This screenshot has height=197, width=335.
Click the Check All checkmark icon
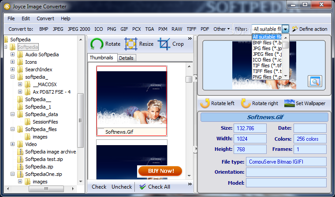click(x=142, y=187)
